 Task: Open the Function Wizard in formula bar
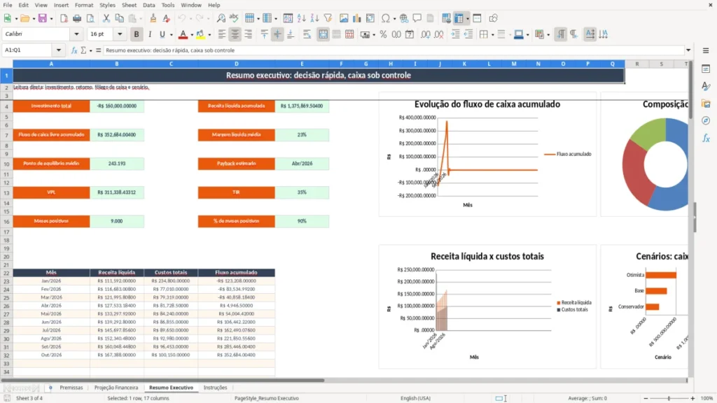click(74, 50)
